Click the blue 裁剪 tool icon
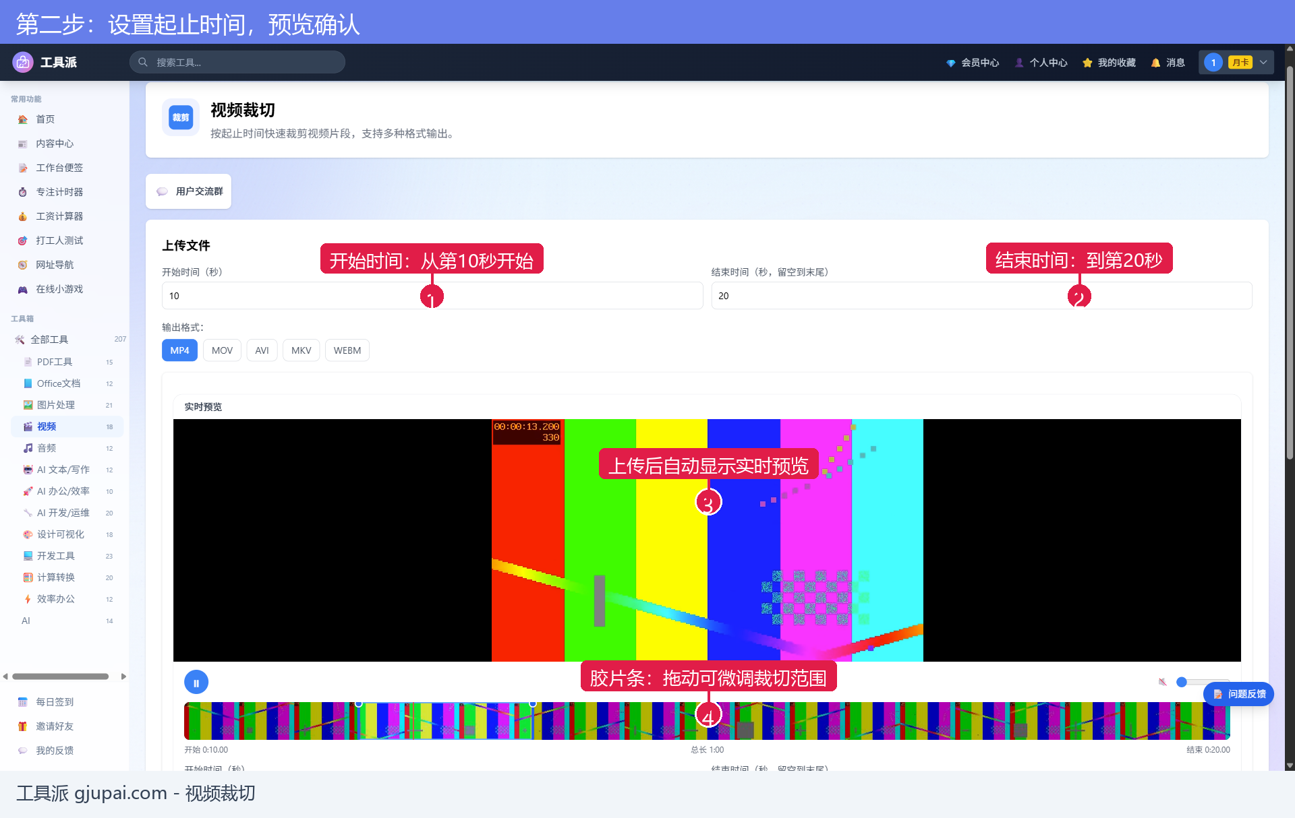This screenshot has width=1295, height=818. [x=181, y=118]
